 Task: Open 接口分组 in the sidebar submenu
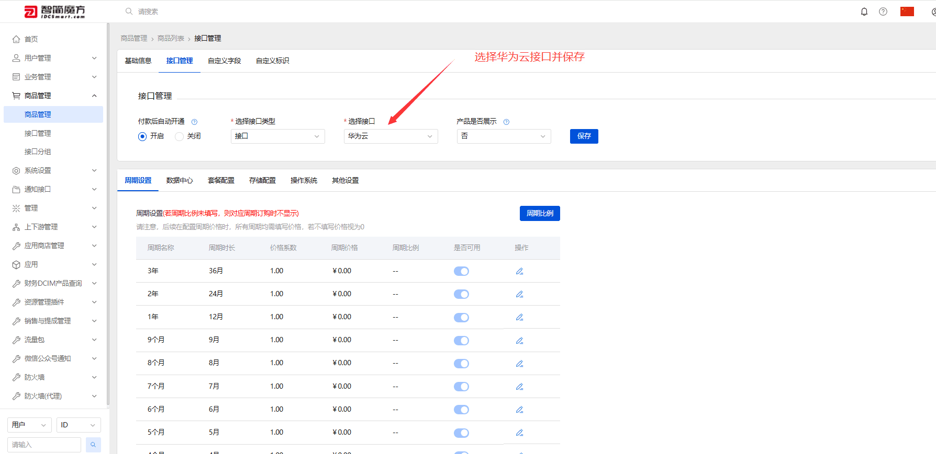(x=38, y=152)
